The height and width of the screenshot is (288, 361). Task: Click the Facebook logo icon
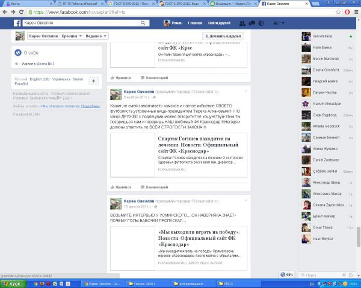coord(17,23)
